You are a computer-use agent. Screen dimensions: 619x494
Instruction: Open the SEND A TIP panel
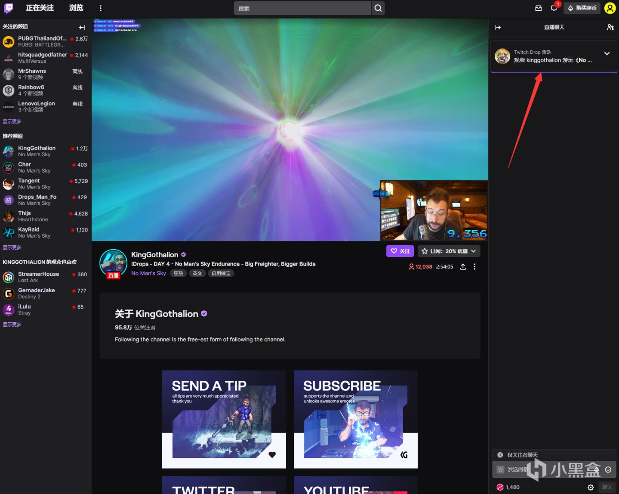point(224,419)
